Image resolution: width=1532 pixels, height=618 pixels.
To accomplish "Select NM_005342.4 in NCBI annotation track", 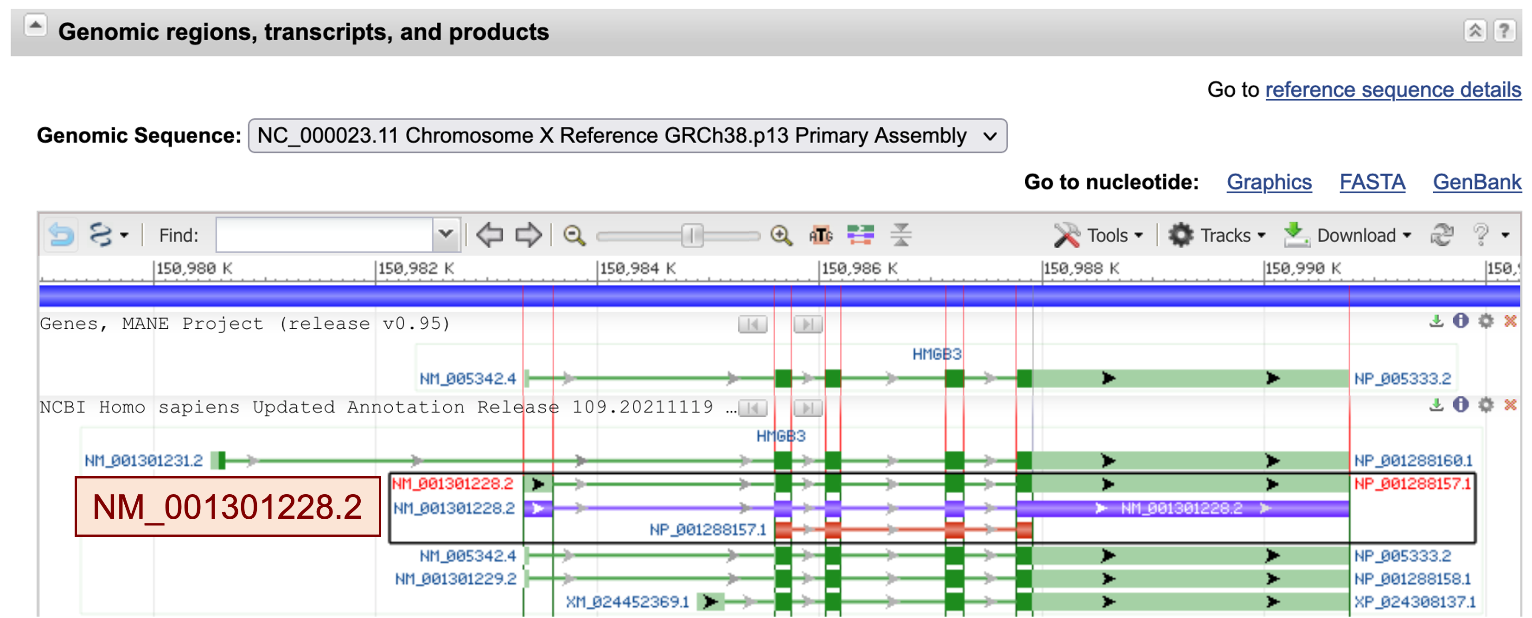I will tap(467, 556).
